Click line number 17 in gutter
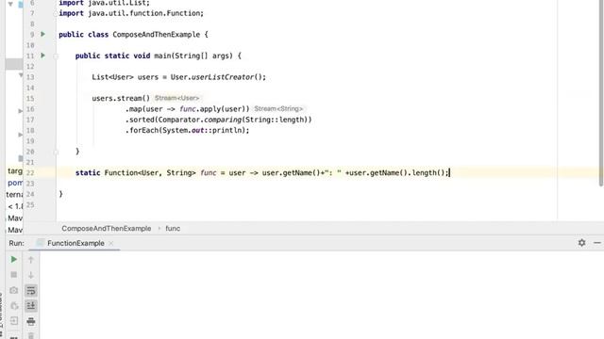This screenshot has width=604, height=339. pos(30,120)
